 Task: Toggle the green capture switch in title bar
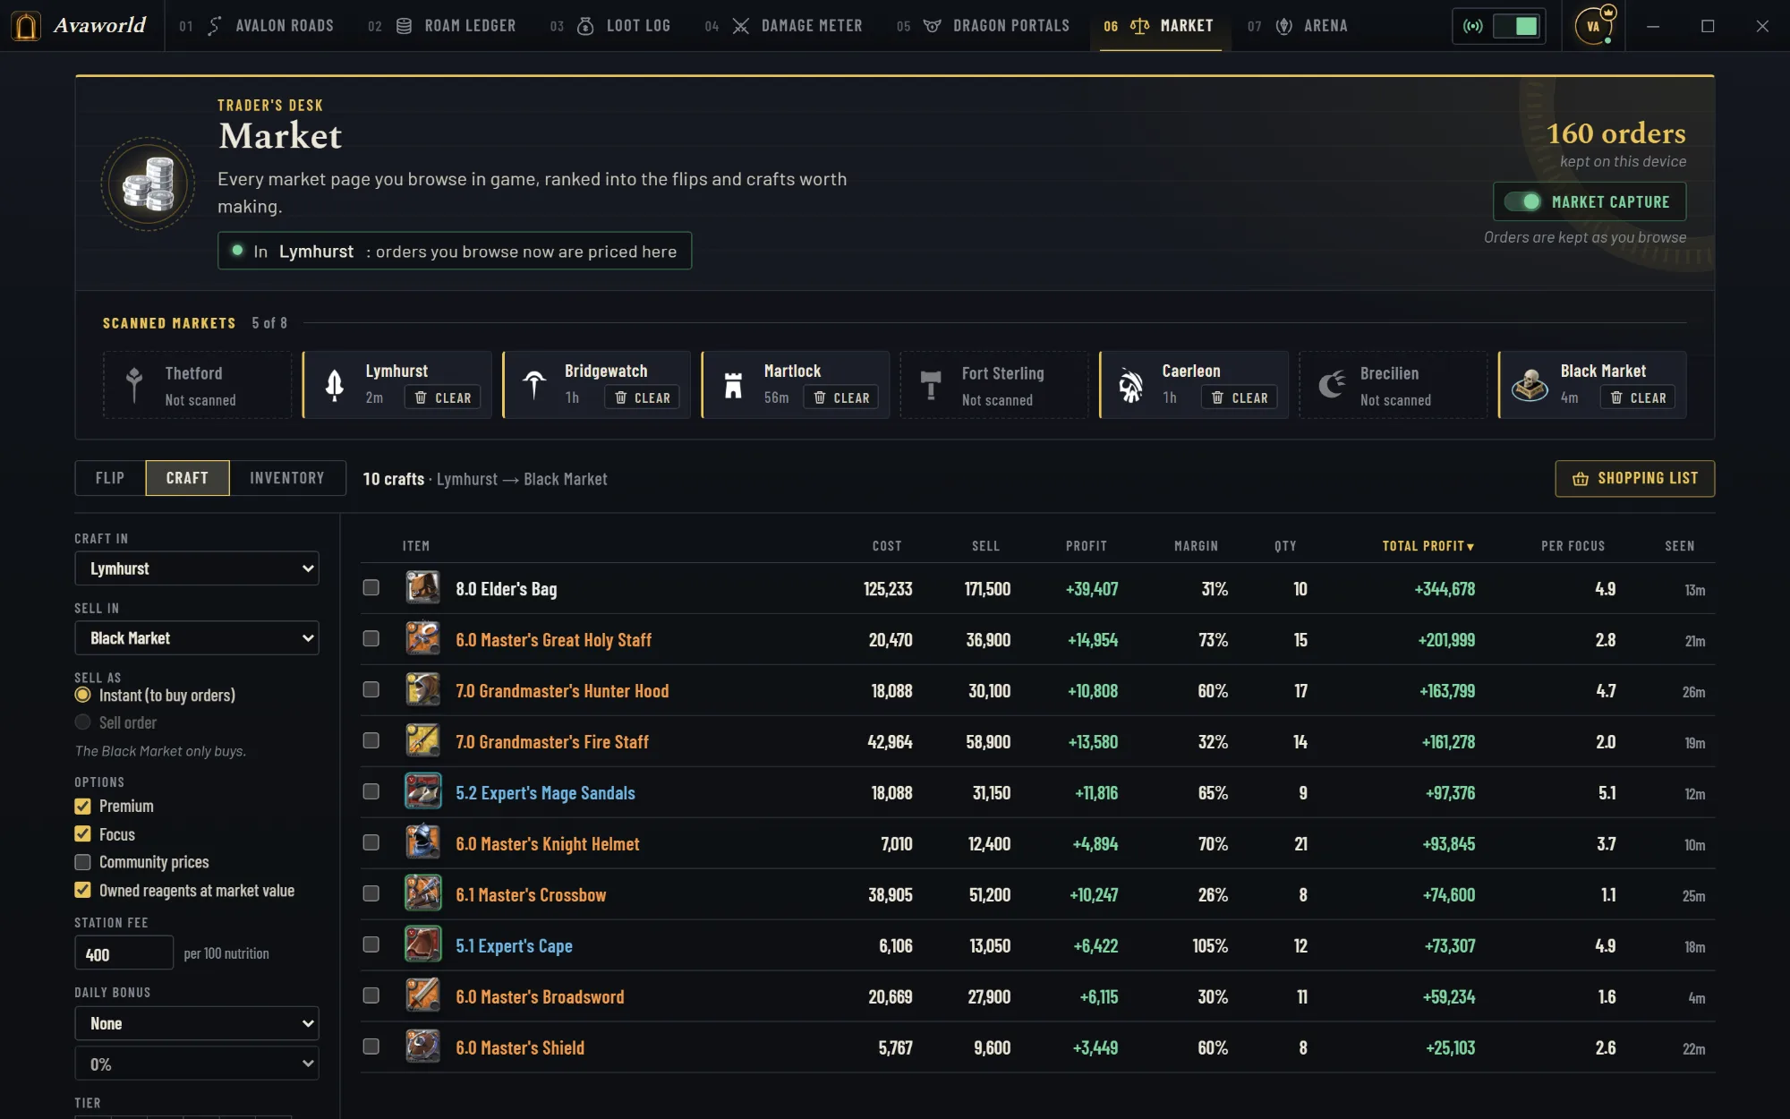coord(1516,26)
